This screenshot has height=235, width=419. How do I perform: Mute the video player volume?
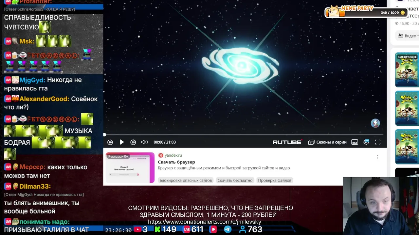coord(144,142)
